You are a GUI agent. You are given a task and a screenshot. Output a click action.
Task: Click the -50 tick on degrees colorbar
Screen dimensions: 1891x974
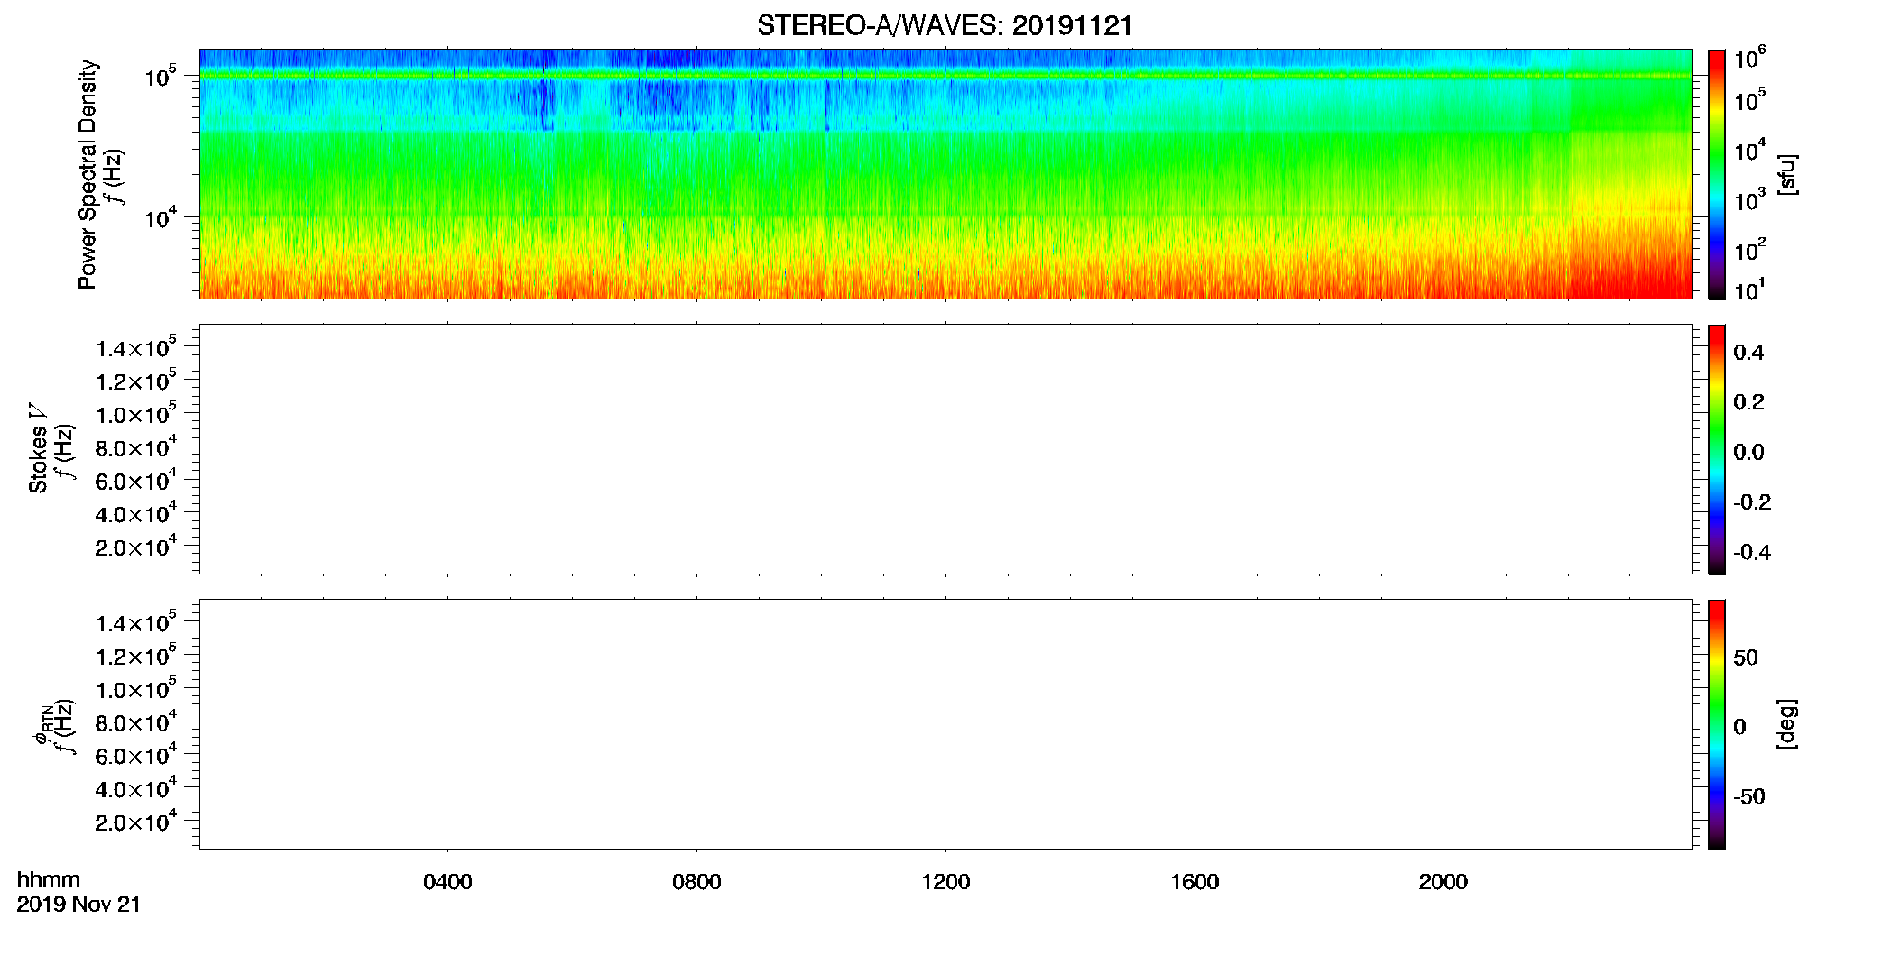point(1748,797)
